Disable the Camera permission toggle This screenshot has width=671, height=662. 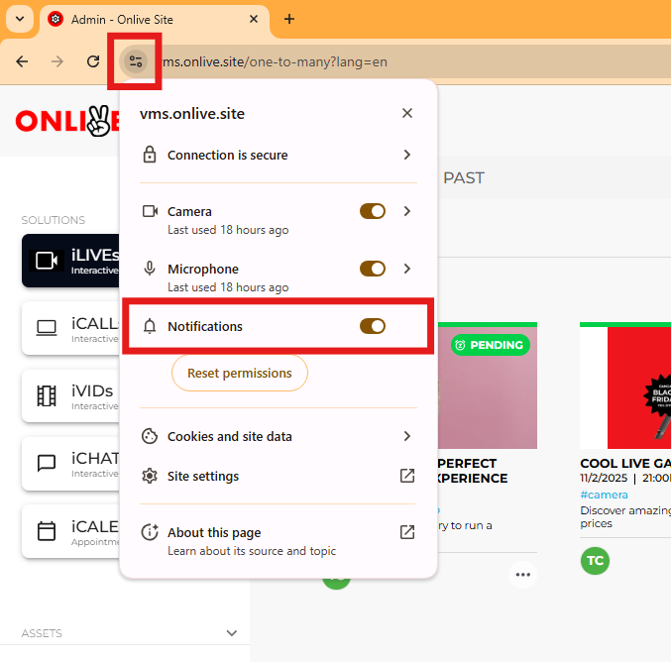[x=373, y=211]
